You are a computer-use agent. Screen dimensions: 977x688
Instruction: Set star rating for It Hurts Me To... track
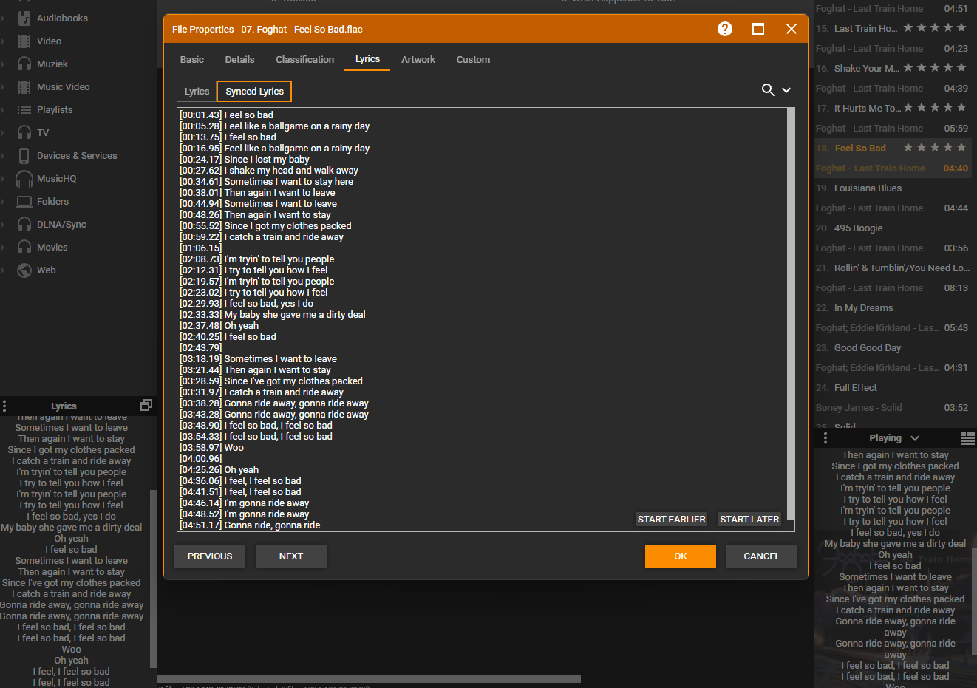click(935, 108)
